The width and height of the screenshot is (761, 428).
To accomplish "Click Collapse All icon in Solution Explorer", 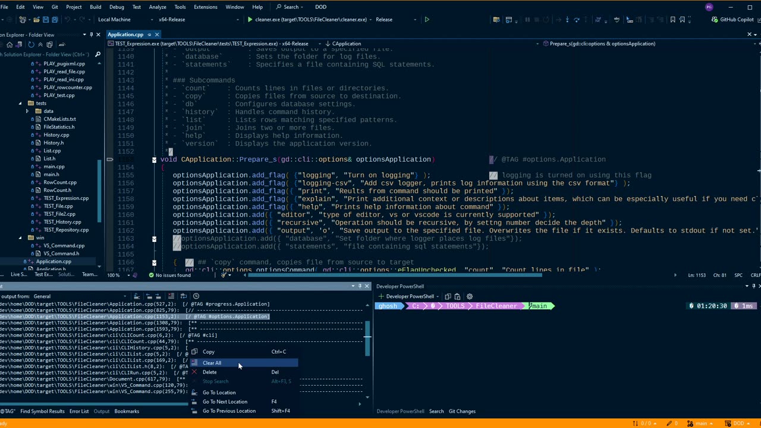I will point(40,45).
